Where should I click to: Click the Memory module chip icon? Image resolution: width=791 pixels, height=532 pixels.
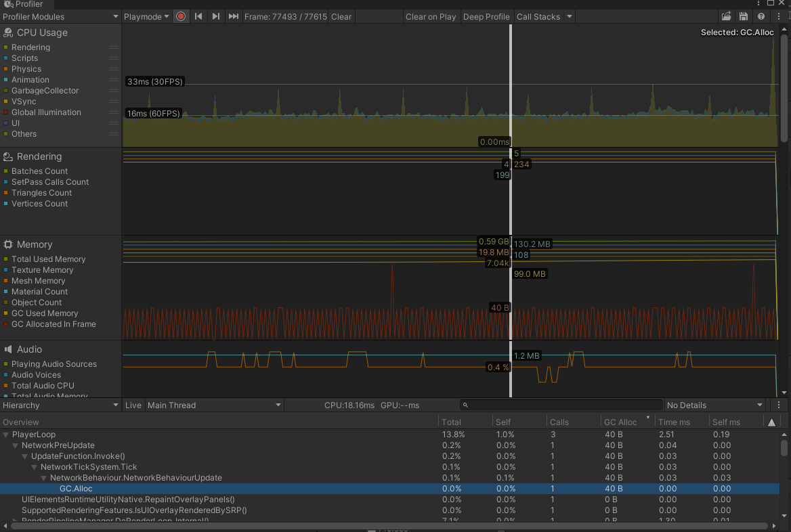pyautogui.click(x=7, y=244)
